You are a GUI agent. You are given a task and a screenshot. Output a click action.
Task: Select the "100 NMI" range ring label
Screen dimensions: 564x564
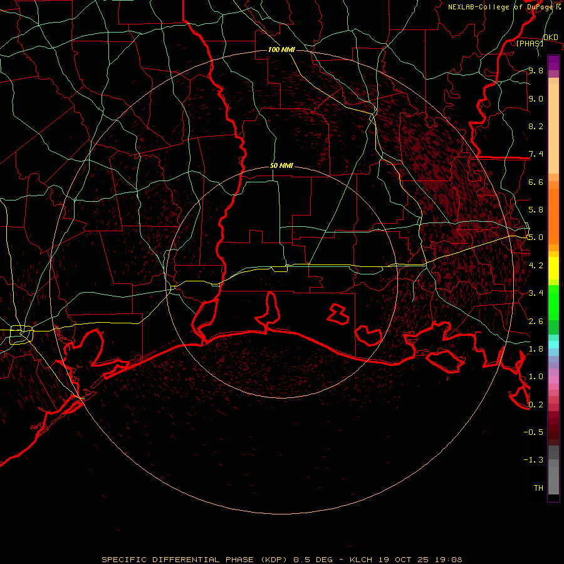pyautogui.click(x=281, y=50)
